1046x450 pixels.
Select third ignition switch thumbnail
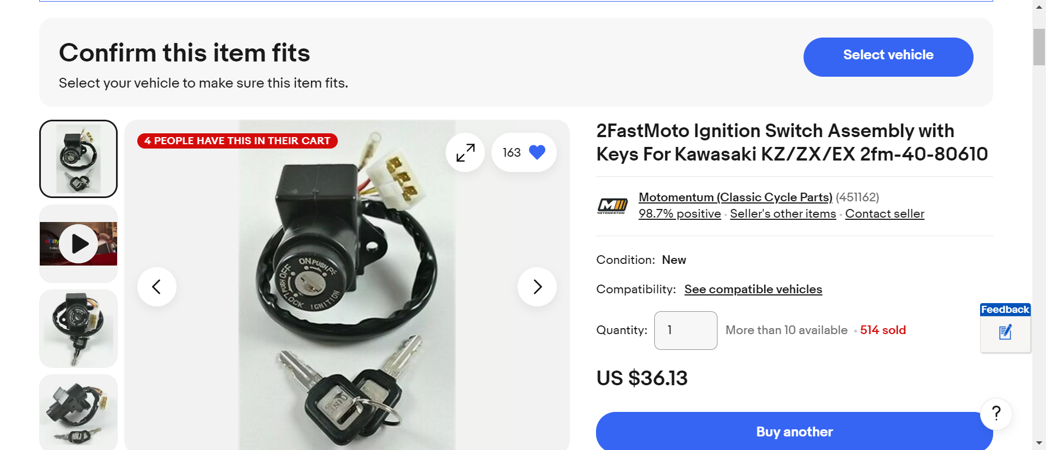point(78,329)
